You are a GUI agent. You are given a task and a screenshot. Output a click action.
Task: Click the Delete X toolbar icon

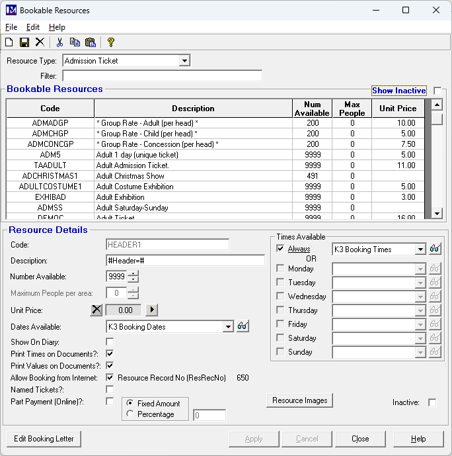tap(40, 42)
